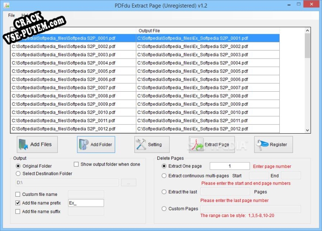The width and height of the screenshot is (322, 231).
Task: Click output cell Ex_Softpedia S2P_0003.pdf
Action: tap(208, 55)
